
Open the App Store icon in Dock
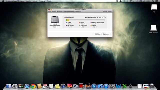pyautogui.click(x=106, y=86)
